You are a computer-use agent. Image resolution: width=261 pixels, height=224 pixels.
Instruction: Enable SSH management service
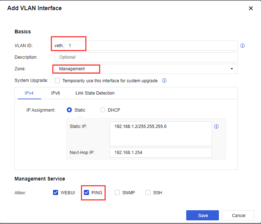pyautogui.click(x=148, y=192)
